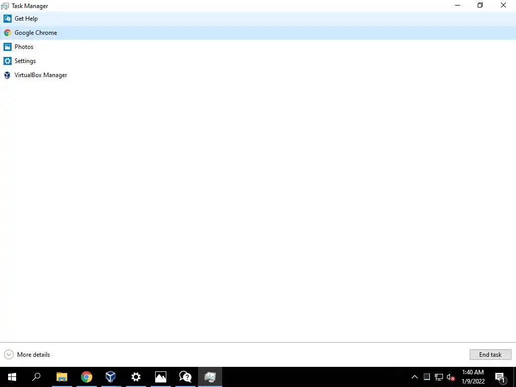Select the "VirtualBox Manager" task name
The image size is (516, 387).
point(41,75)
